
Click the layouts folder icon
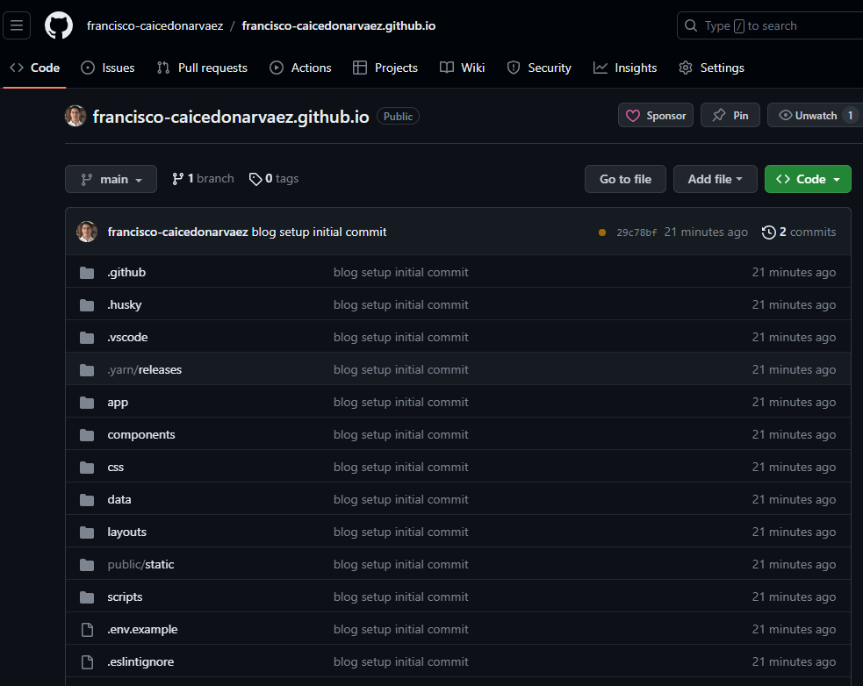point(87,532)
